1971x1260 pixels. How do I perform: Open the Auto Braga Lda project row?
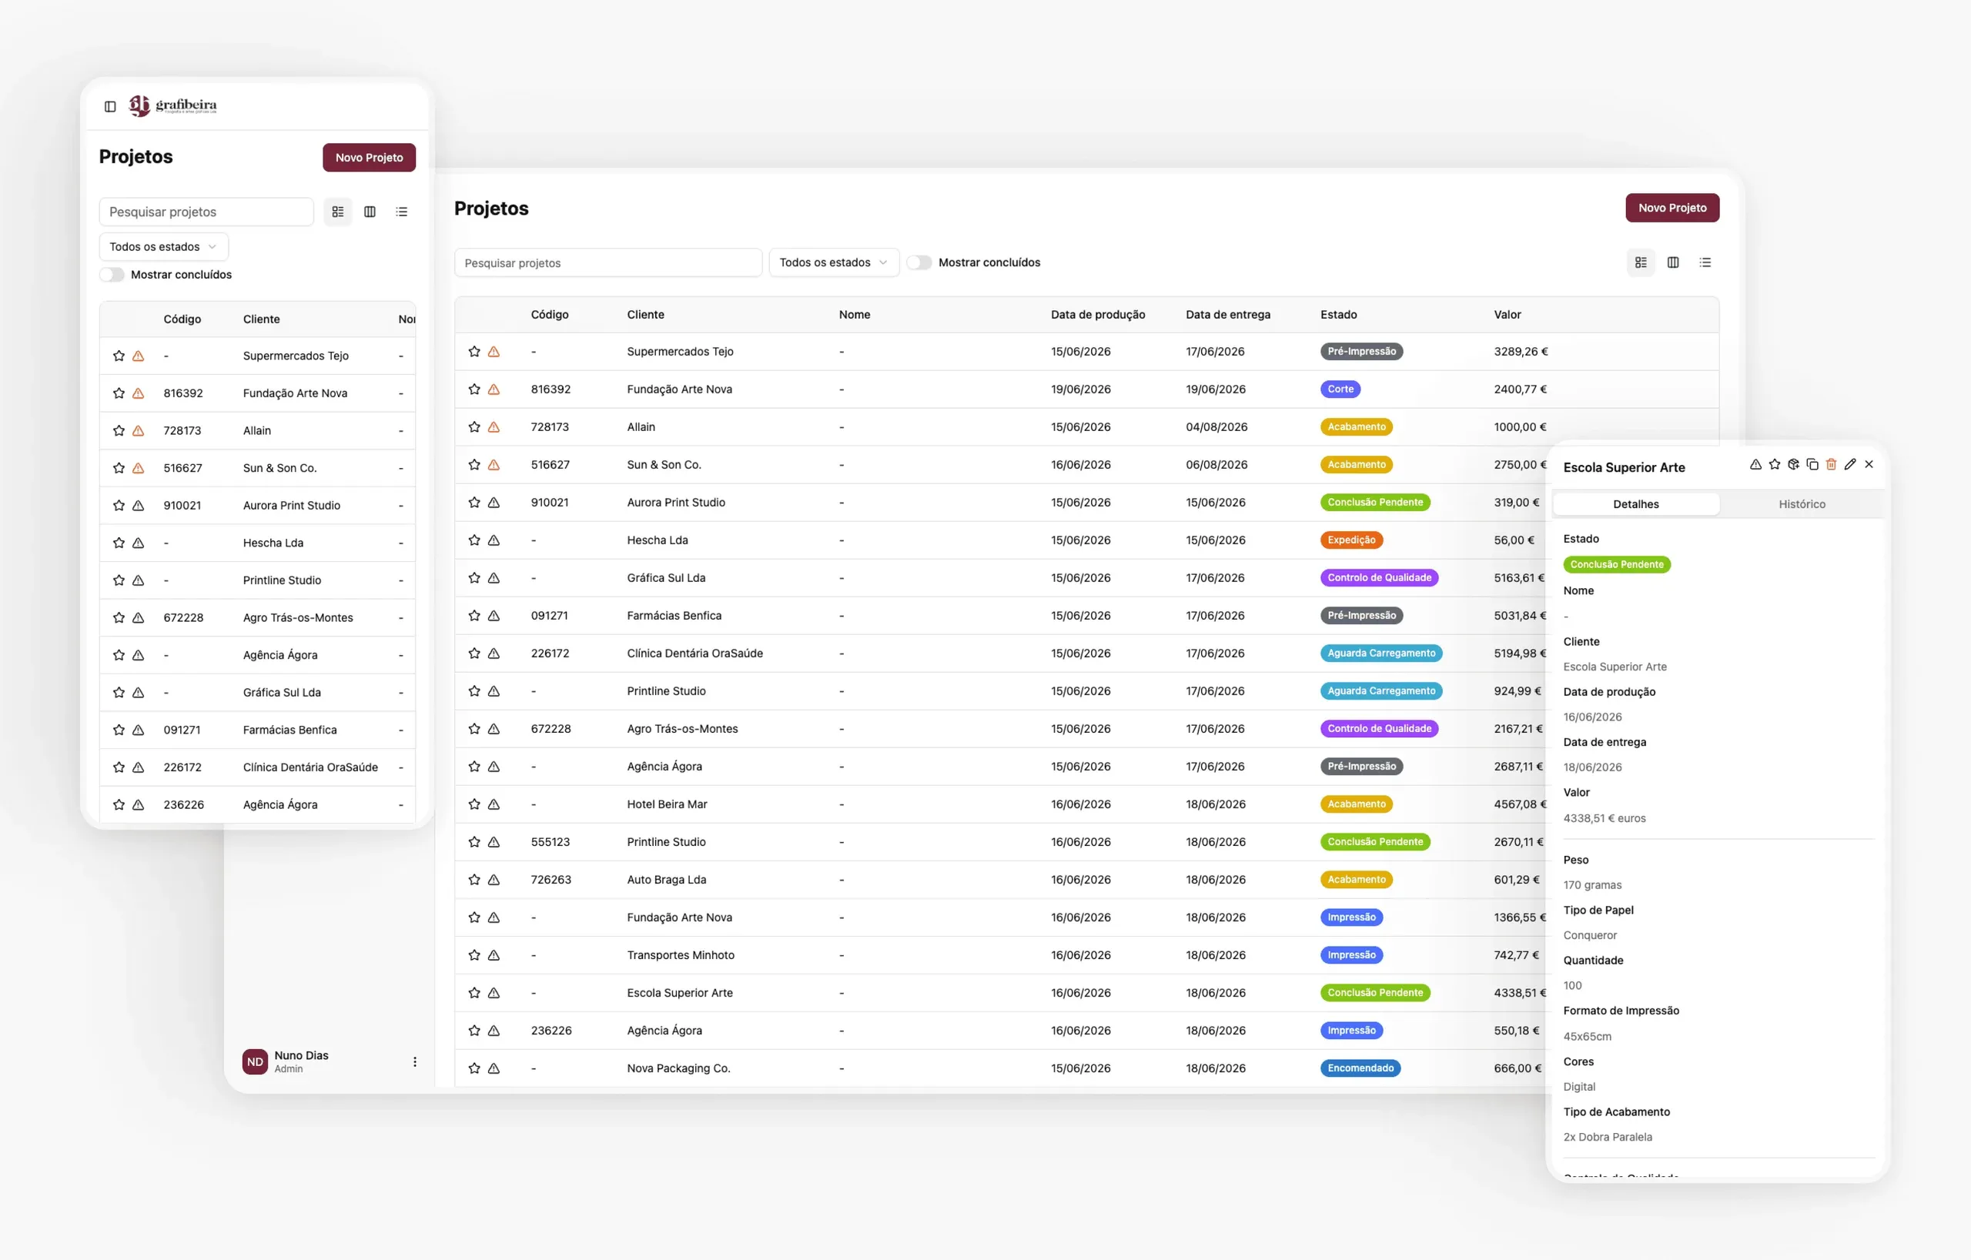click(999, 881)
